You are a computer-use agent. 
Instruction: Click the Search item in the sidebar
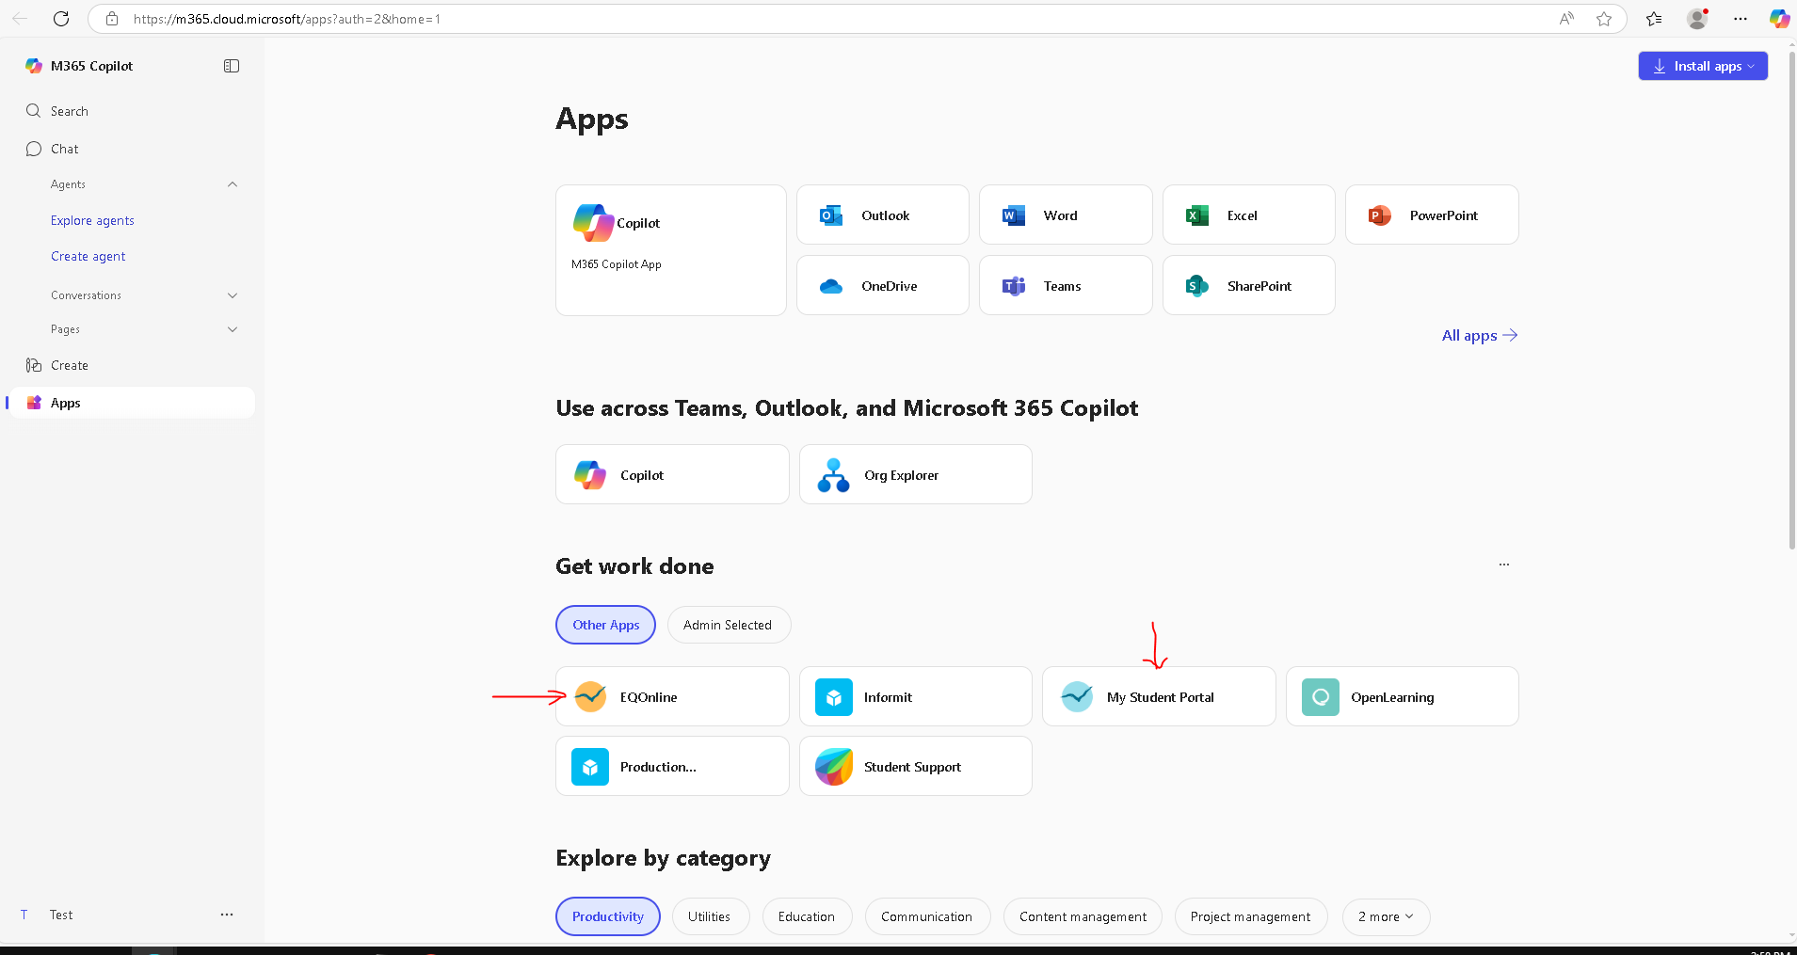(x=132, y=111)
